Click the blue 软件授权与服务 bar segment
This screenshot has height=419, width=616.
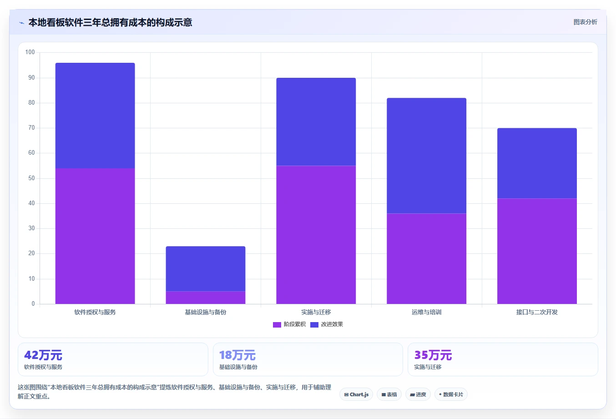coord(95,116)
